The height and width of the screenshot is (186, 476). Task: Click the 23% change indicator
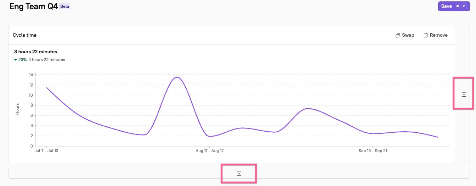coord(23,60)
